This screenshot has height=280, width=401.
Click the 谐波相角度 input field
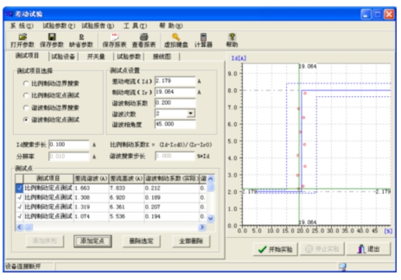click(x=175, y=124)
